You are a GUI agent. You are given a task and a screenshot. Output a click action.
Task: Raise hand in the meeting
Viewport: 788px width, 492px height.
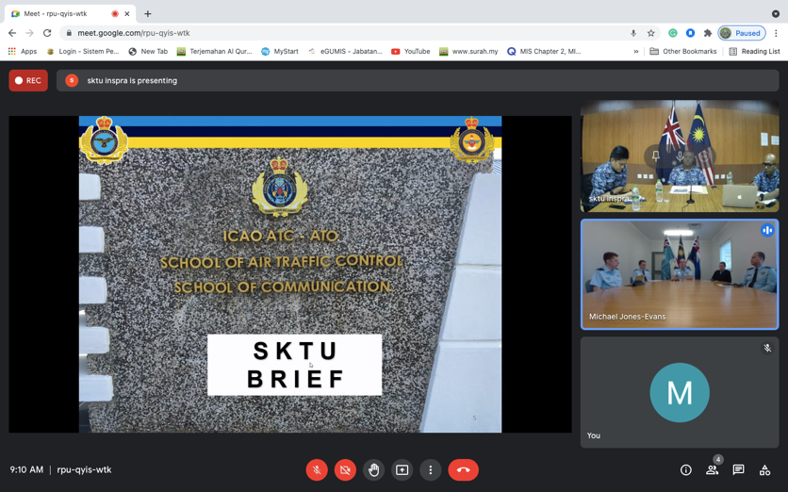(x=373, y=470)
